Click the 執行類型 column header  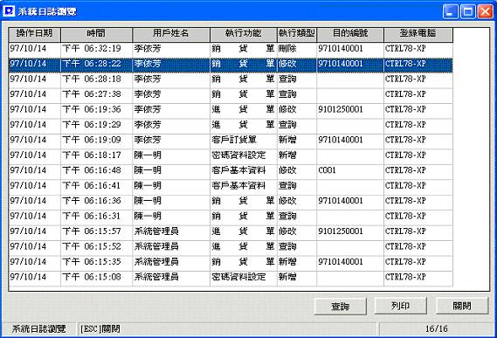(x=297, y=34)
